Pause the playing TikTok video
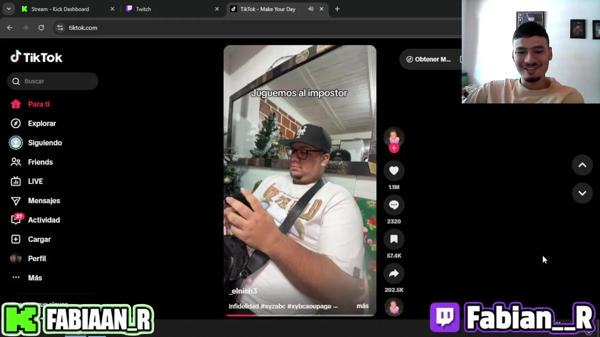Screen dimensions: 600x337 (300, 180)
